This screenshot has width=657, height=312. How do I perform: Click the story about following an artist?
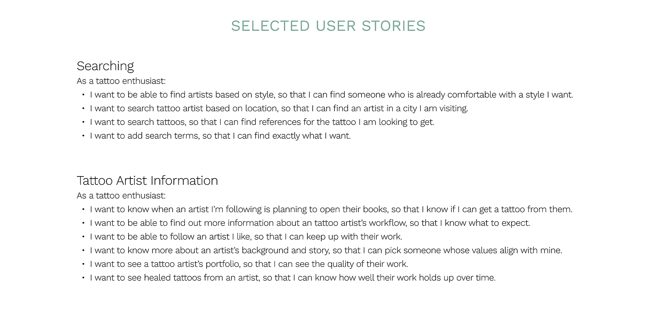tap(246, 236)
